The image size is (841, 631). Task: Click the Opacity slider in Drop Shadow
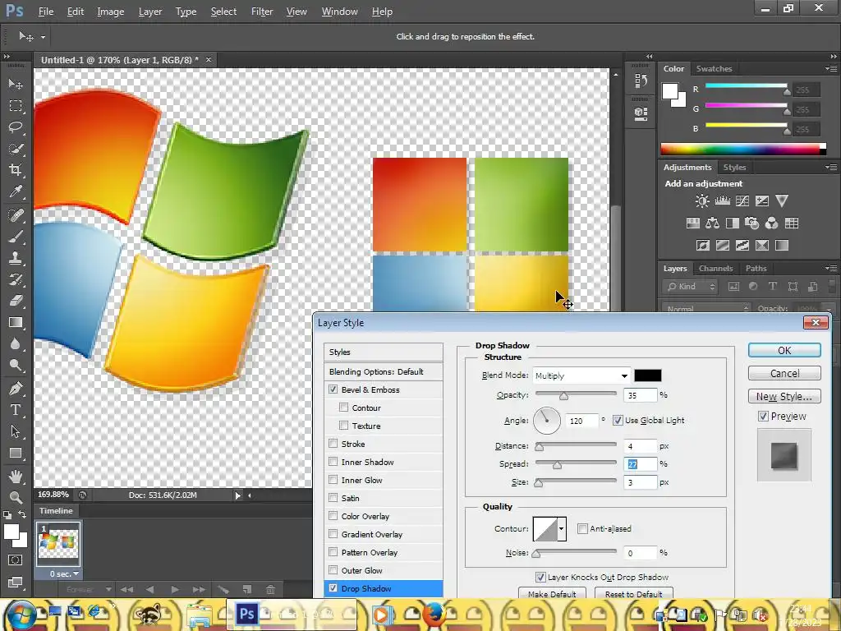pyautogui.click(x=576, y=395)
